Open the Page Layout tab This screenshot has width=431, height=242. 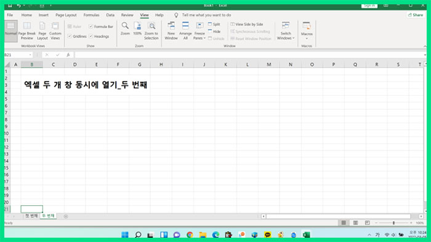(66, 15)
